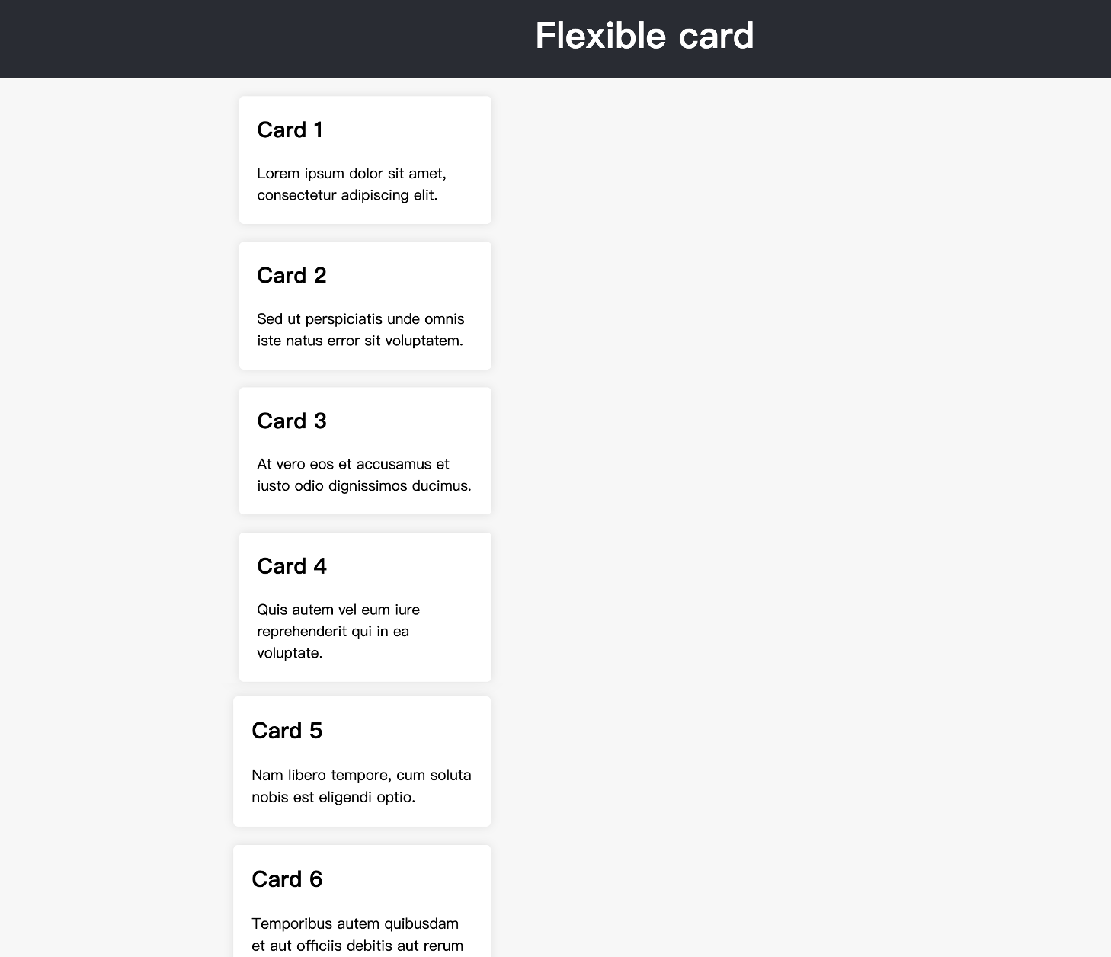This screenshot has width=1111, height=957.
Task: Click the 'Flexible card' page title
Action: [x=645, y=37]
